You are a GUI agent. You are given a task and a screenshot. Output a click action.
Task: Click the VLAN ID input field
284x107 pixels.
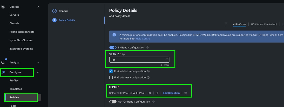[137, 60]
